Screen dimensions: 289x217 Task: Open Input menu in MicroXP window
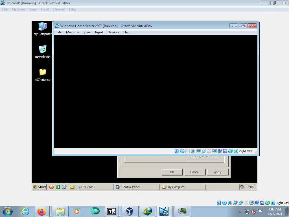(45, 9)
